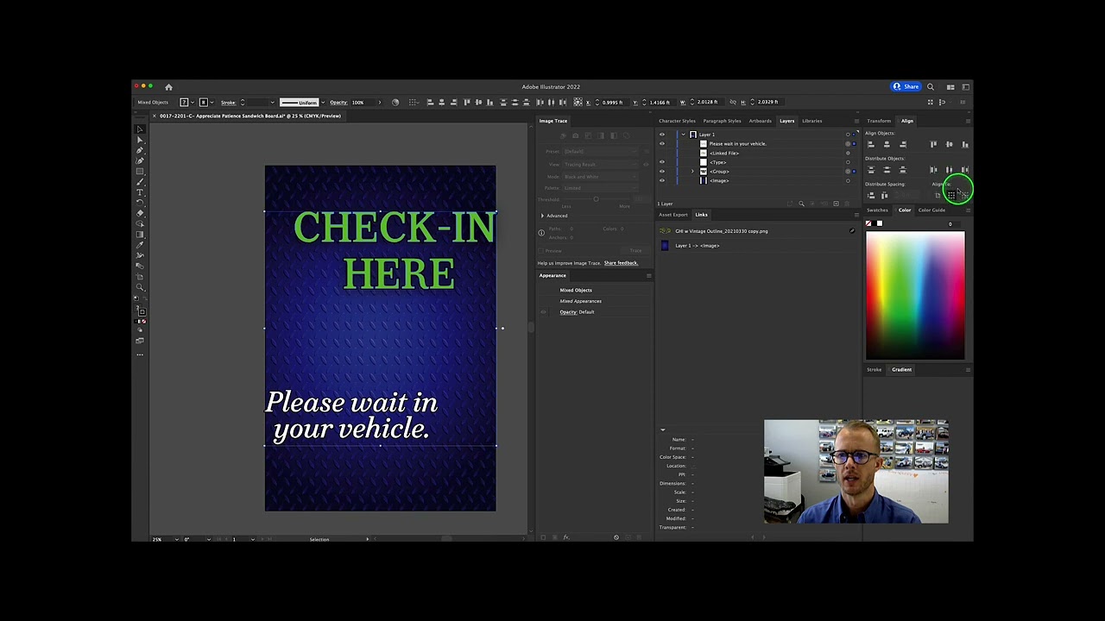The height and width of the screenshot is (621, 1105).
Task: Select the Selection tool arrow
Action: tap(140, 129)
